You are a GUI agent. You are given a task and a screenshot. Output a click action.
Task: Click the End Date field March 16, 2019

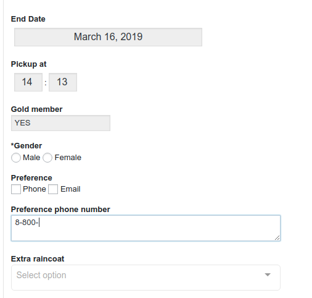click(x=108, y=37)
